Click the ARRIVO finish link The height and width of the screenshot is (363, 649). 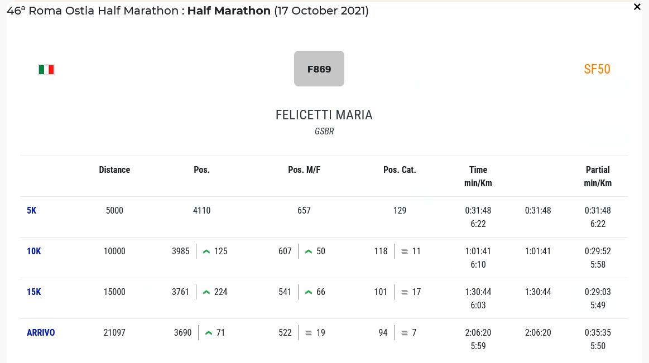click(41, 333)
